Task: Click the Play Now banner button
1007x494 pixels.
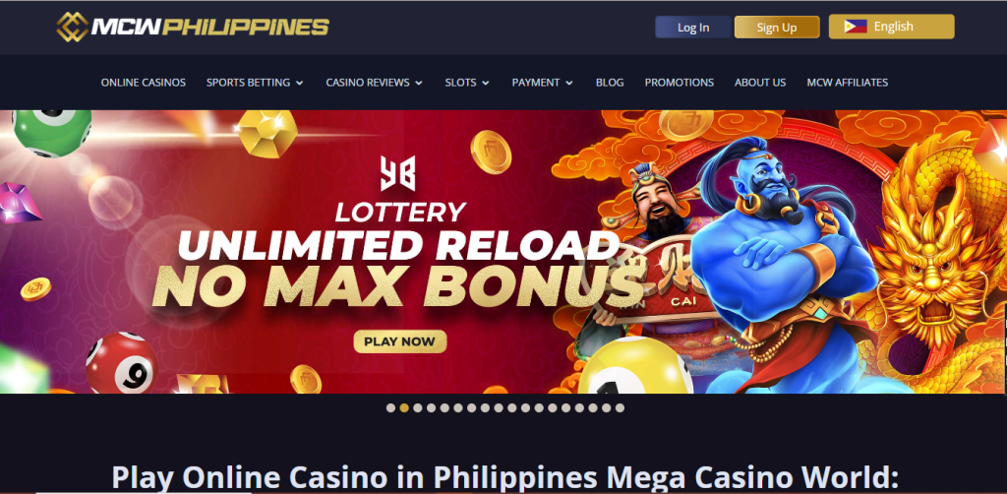Action: pos(399,341)
